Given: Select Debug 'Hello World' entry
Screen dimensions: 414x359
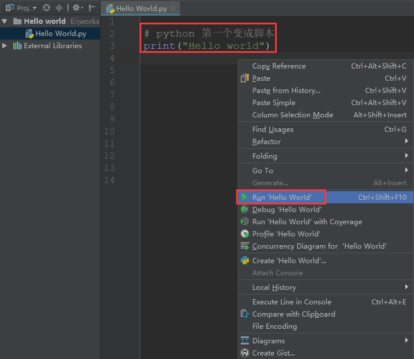Looking at the screenshot, I should click(x=326, y=210).
